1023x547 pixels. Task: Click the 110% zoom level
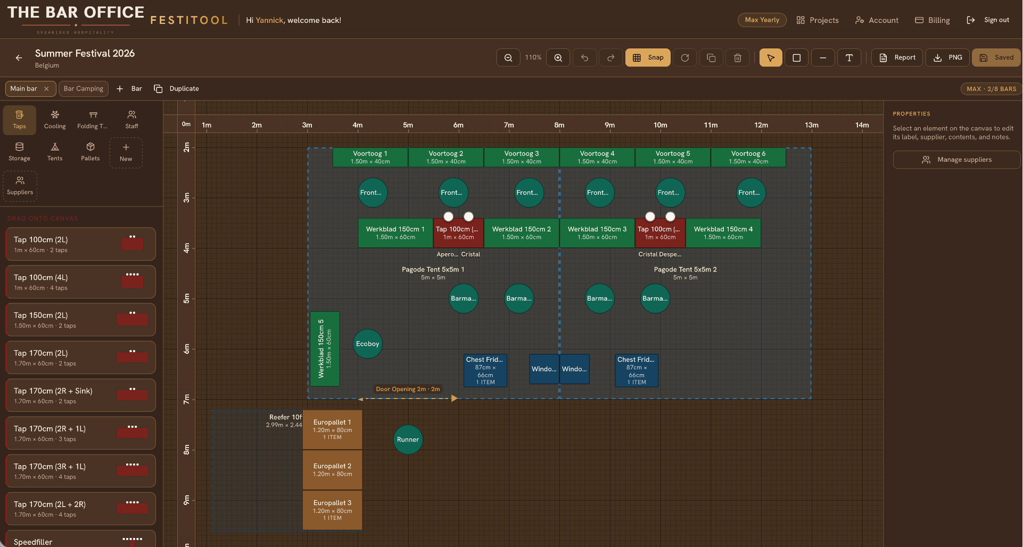point(533,57)
